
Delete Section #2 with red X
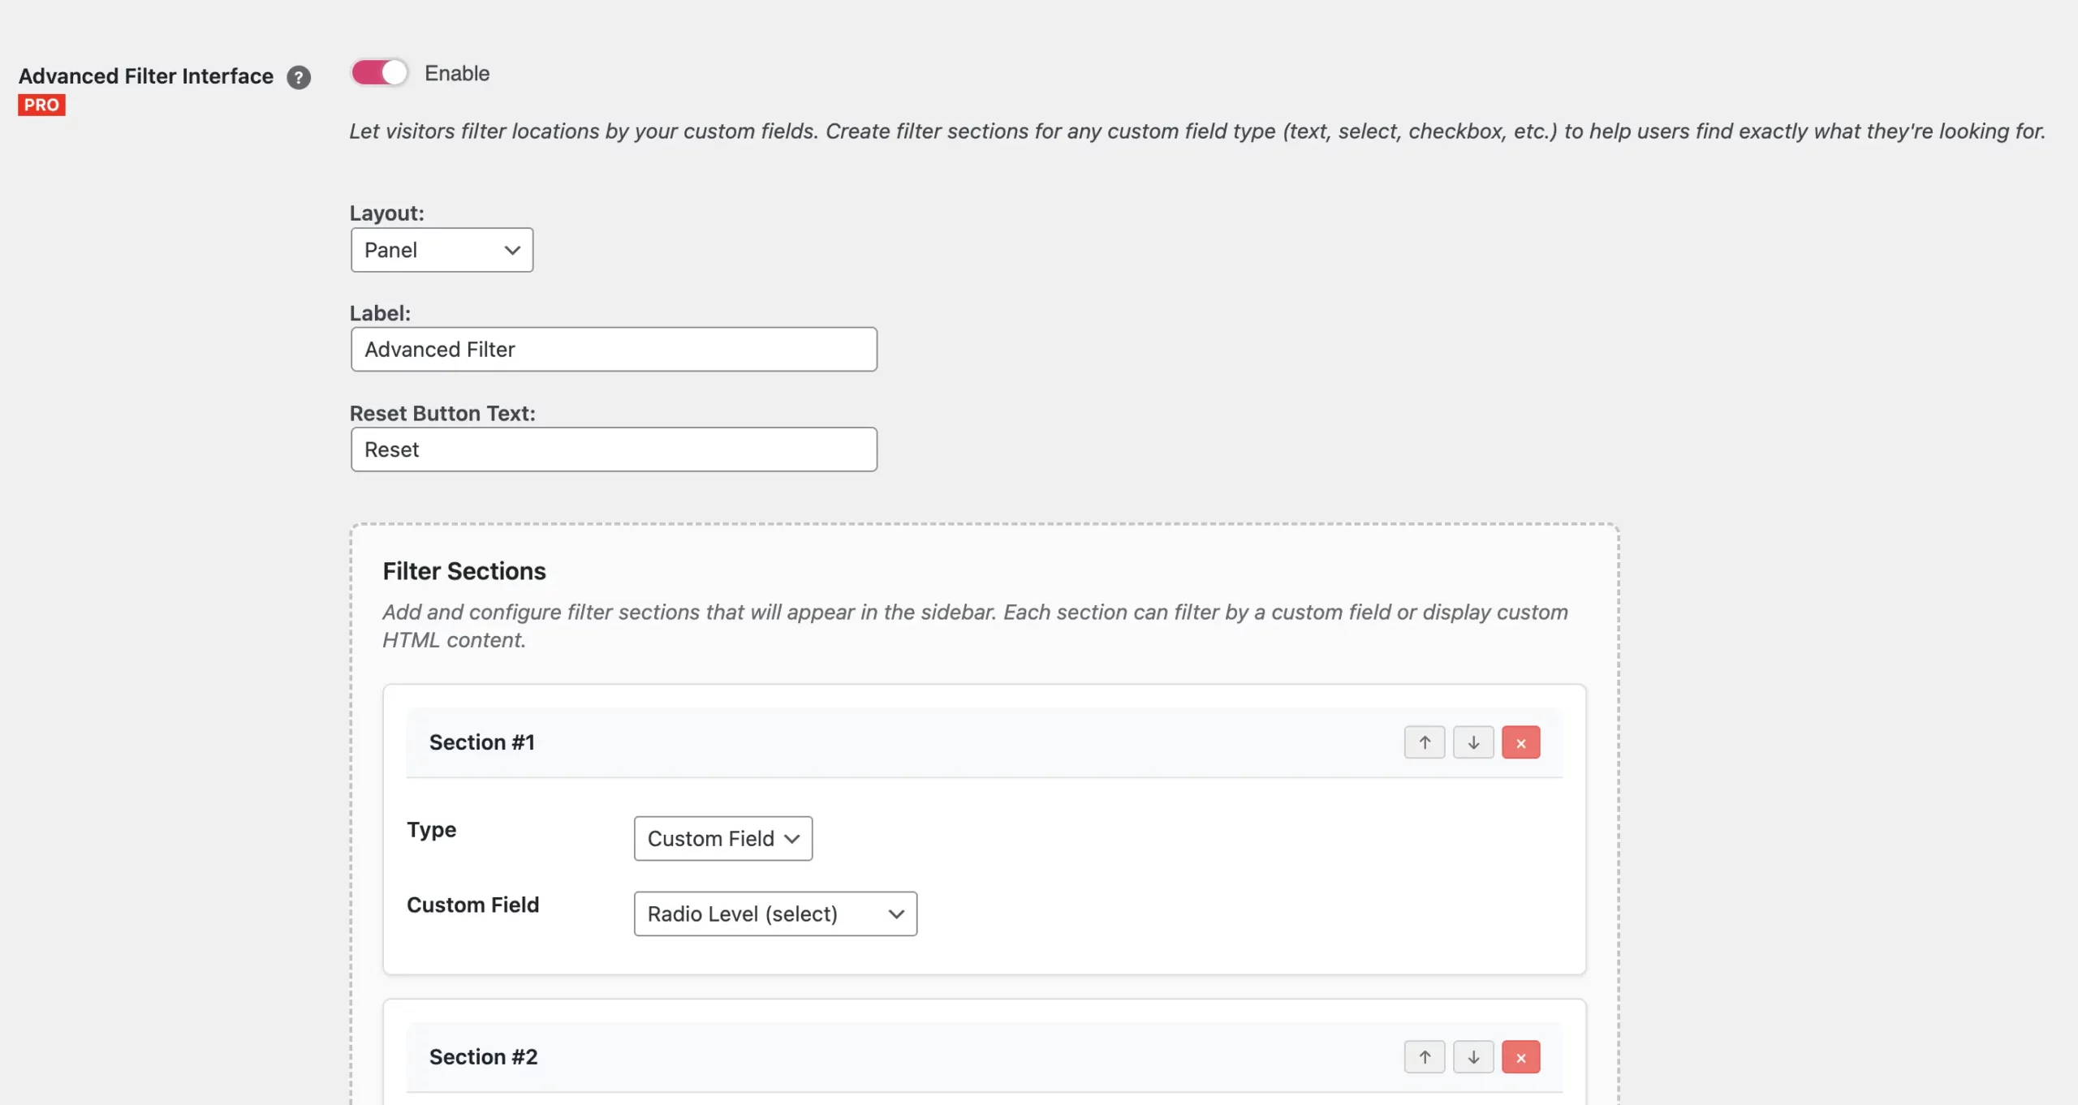tap(1520, 1057)
